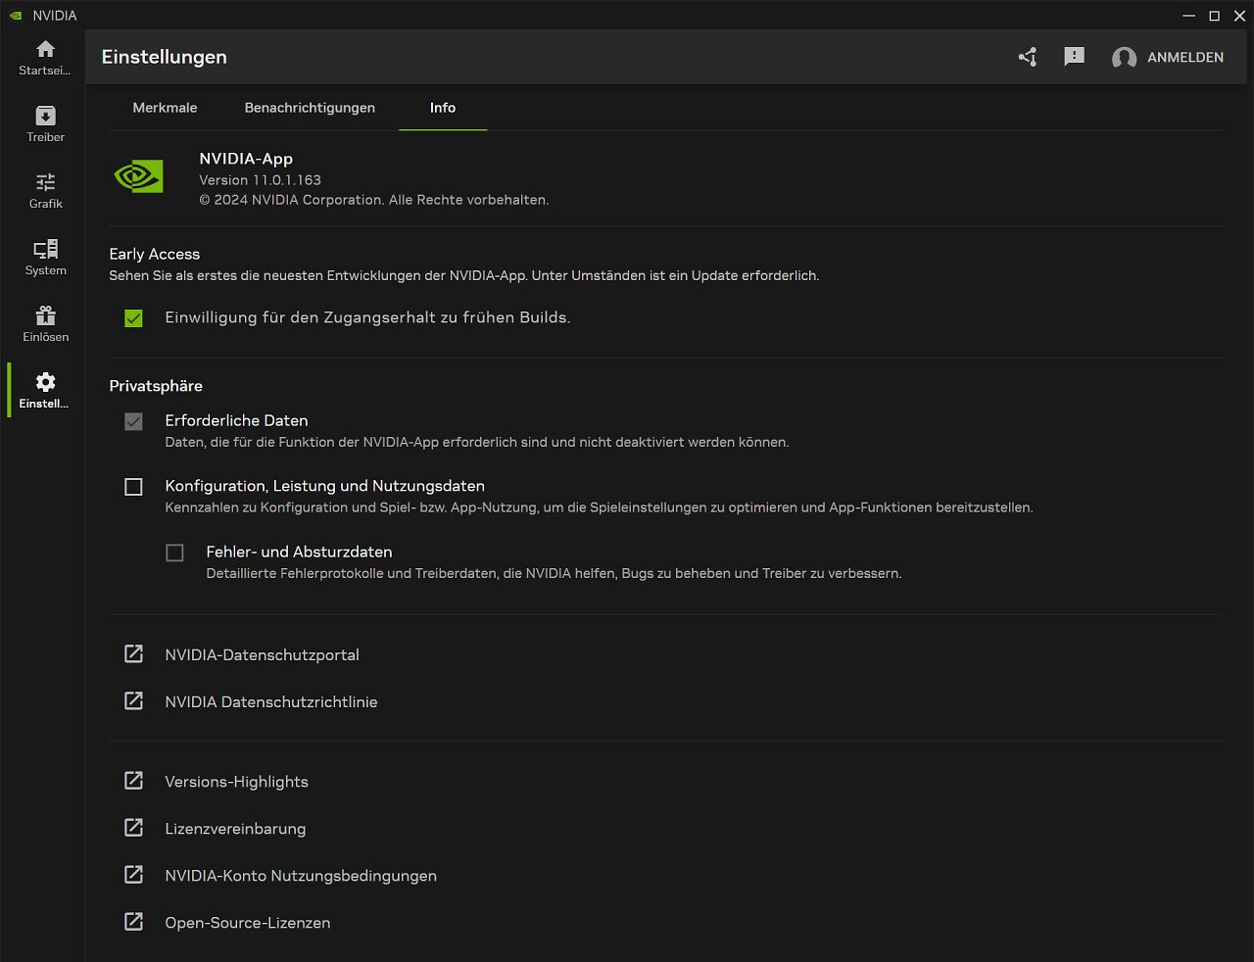Open the Grafik sidebar section
The height and width of the screenshot is (962, 1254).
click(x=45, y=191)
